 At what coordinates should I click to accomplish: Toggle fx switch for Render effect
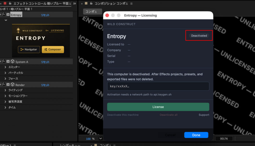coord(3,84)
